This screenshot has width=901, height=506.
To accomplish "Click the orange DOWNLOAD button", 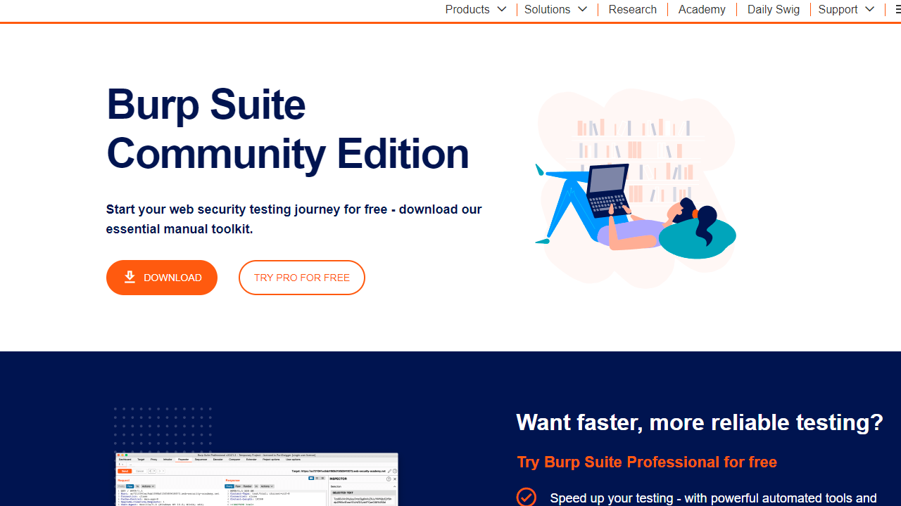I will 162,278.
